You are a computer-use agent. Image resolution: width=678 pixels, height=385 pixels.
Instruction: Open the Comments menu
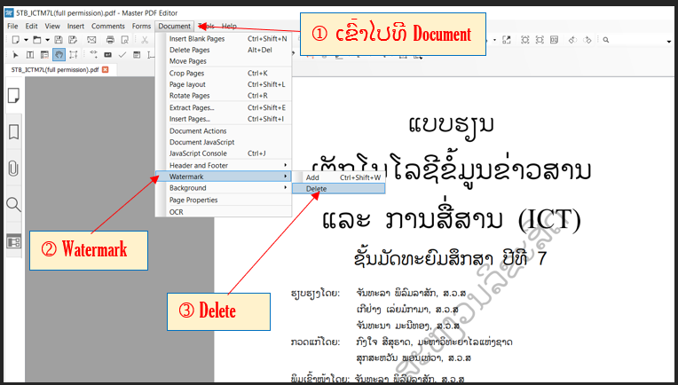(108, 27)
